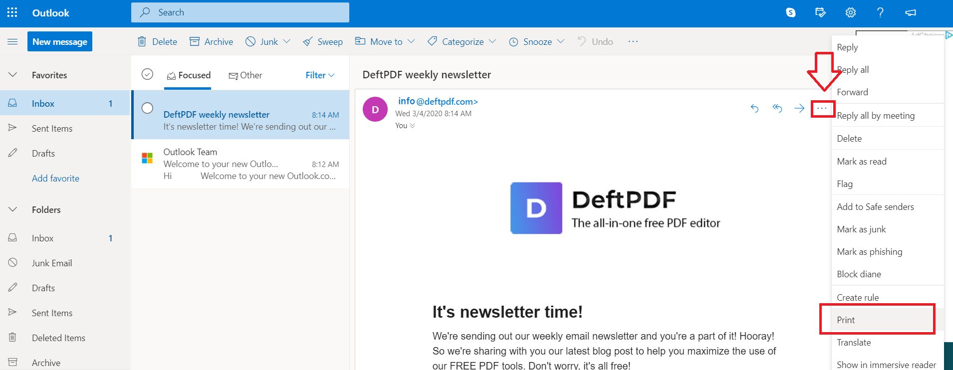Click the New message button
This screenshot has width=953, height=370.
click(x=60, y=42)
